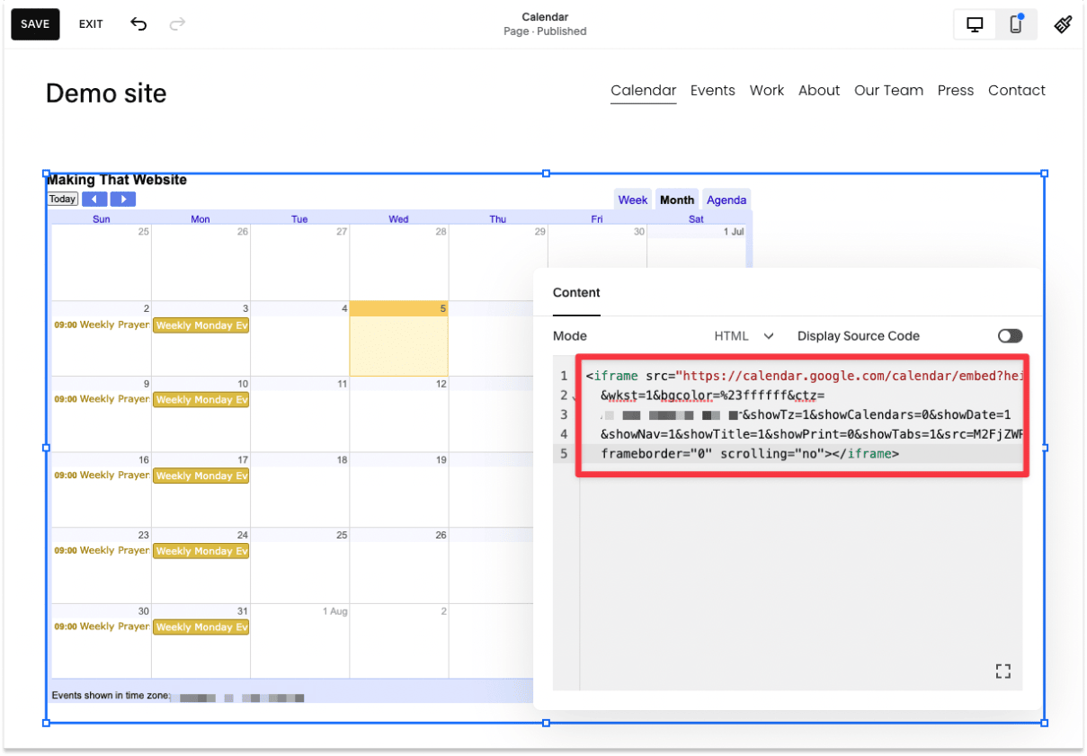The image size is (1087, 756).
Task: Switch to desktop preview icon
Action: pyautogui.click(x=975, y=24)
